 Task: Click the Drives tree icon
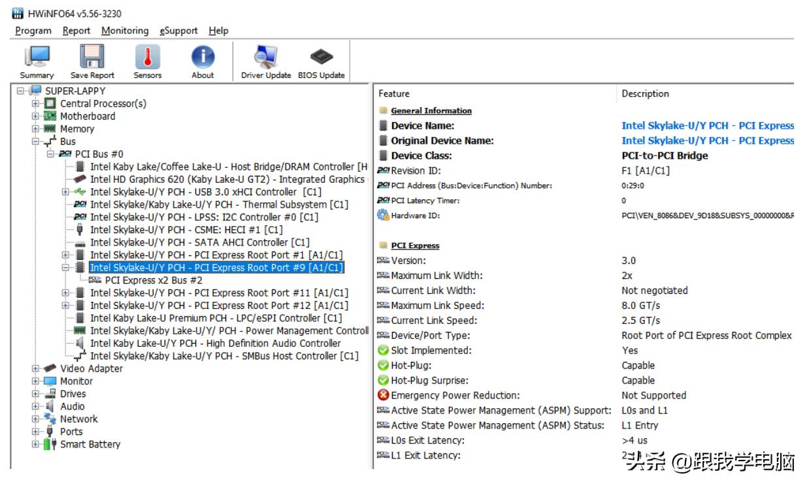[x=50, y=394]
